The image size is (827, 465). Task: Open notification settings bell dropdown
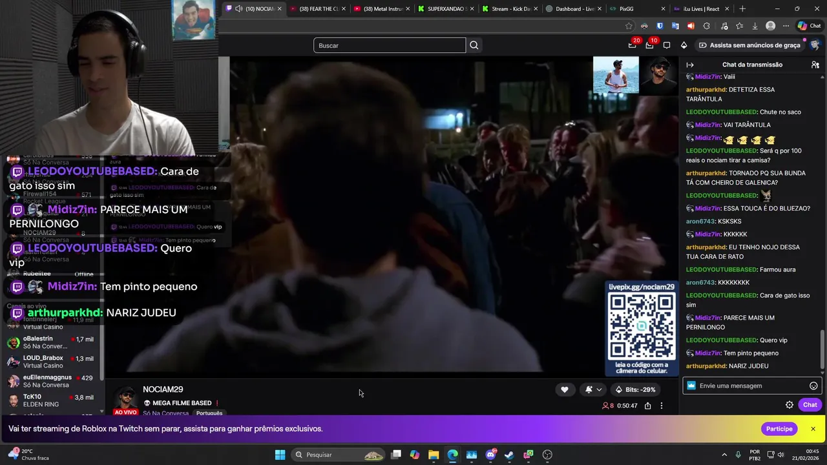pyautogui.click(x=593, y=389)
